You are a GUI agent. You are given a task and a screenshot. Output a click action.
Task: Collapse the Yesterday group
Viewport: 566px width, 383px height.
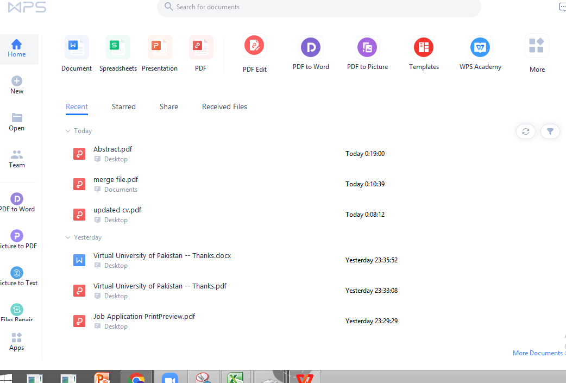[67, 237]
